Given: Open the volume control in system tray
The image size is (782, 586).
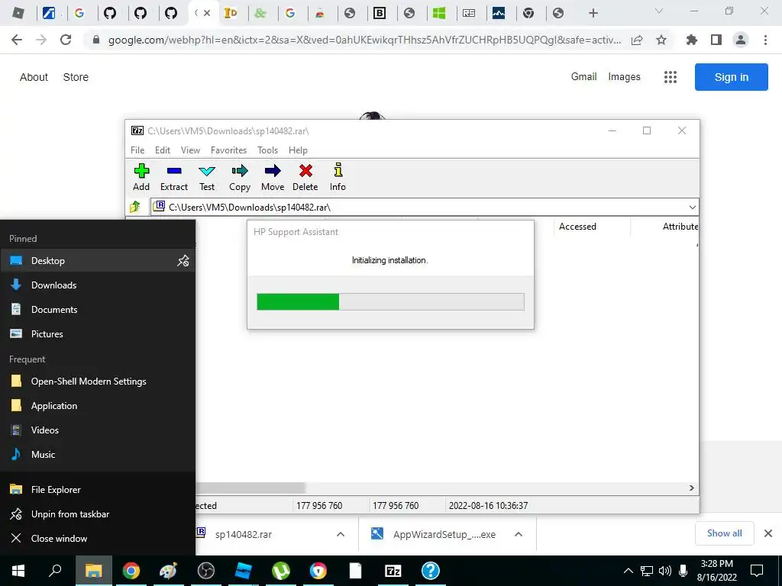Looking at the screenshot, I should [x=665, y=571].
